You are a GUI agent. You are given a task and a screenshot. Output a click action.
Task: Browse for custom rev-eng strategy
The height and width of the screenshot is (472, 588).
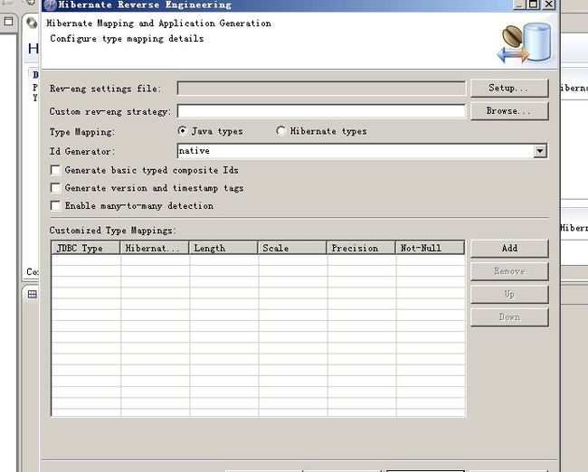click(509, 111)
